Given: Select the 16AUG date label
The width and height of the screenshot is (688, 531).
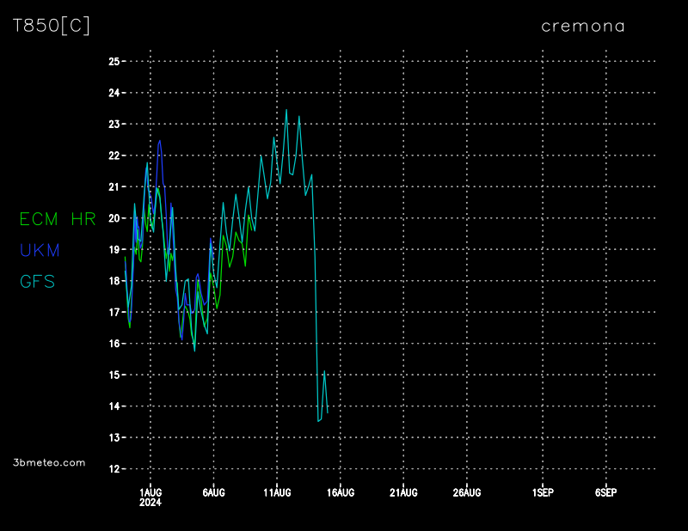Looking at the screenshot, I should click(341, 492).
